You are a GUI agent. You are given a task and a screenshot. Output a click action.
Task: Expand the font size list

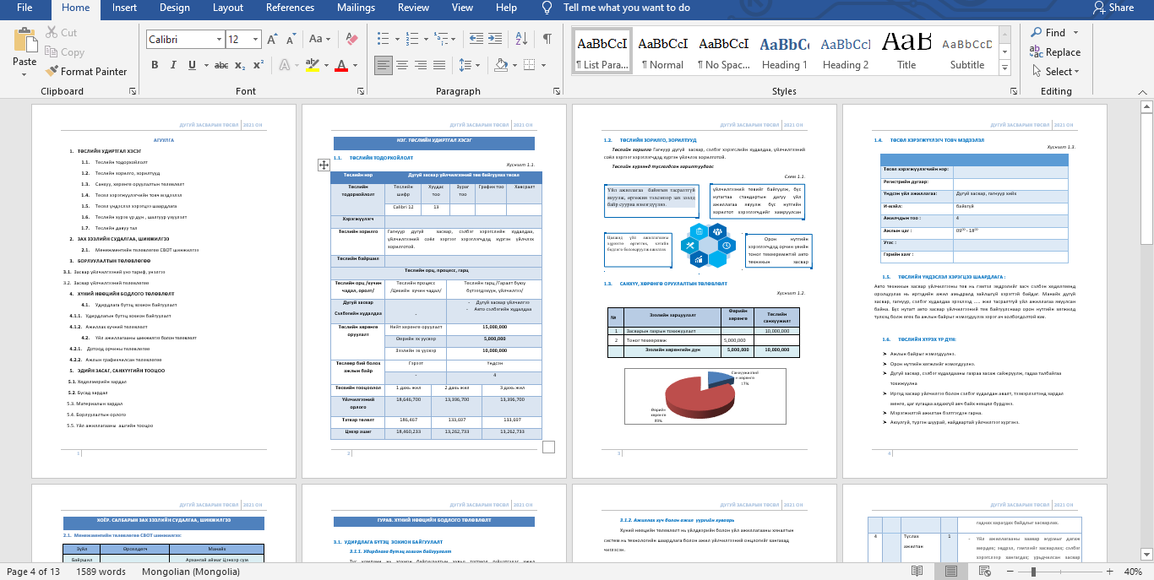pyautogui.click(x=256, y=40)
